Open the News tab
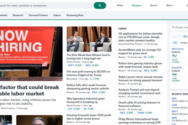188x125 pixels. click(x=120, y=5)
